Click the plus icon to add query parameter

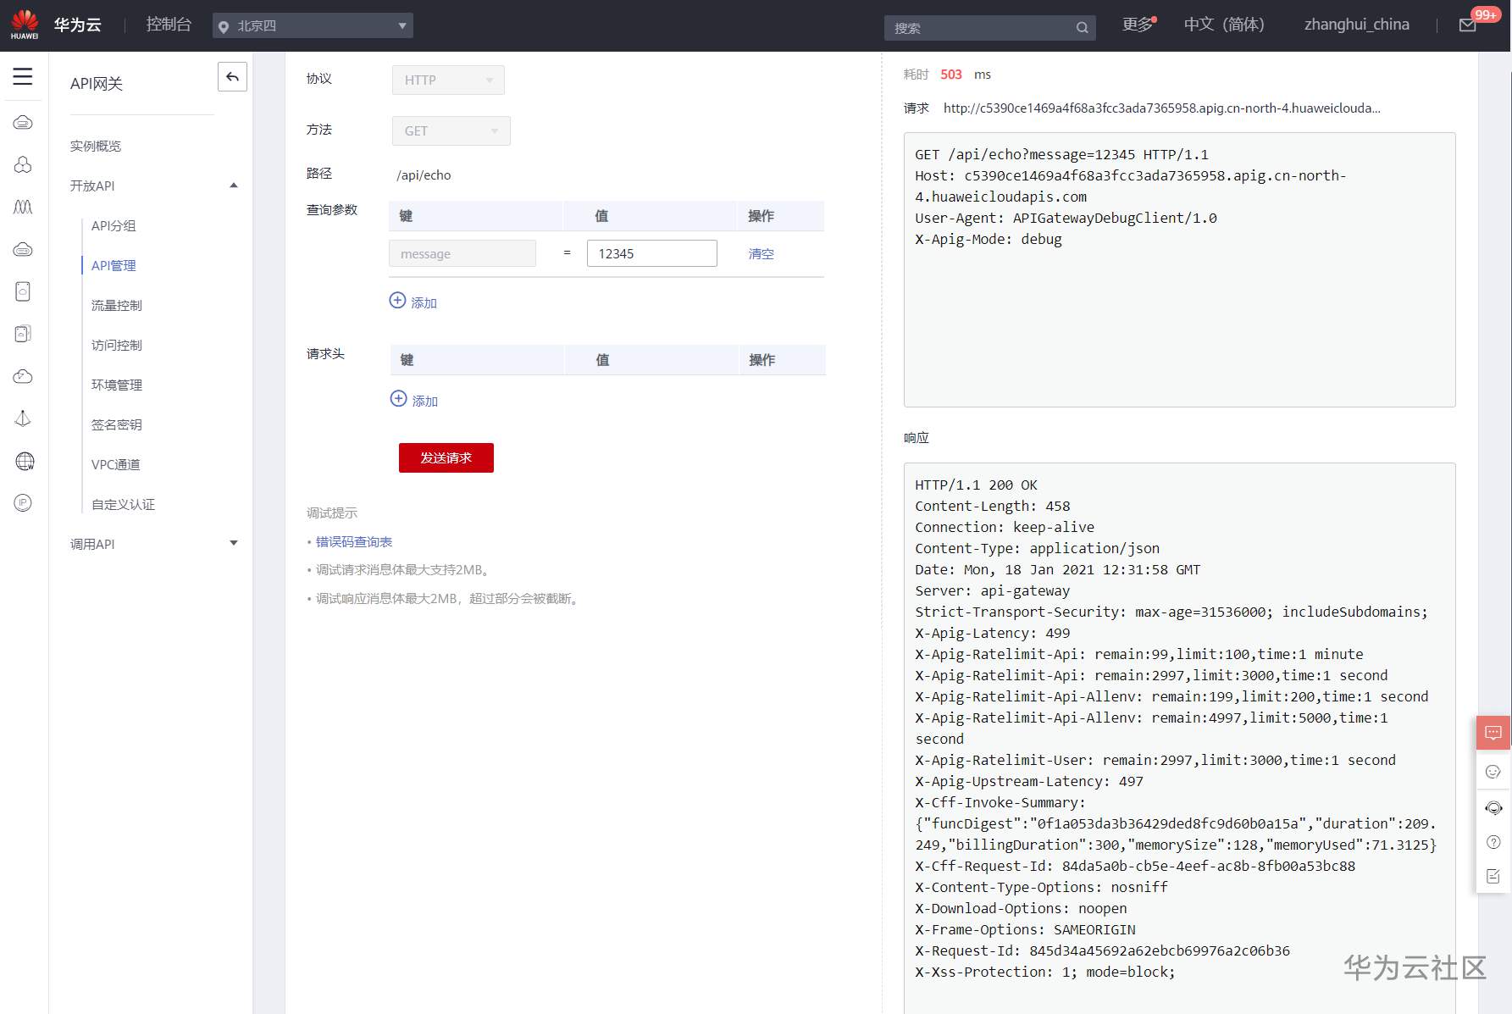click(397, 300)
